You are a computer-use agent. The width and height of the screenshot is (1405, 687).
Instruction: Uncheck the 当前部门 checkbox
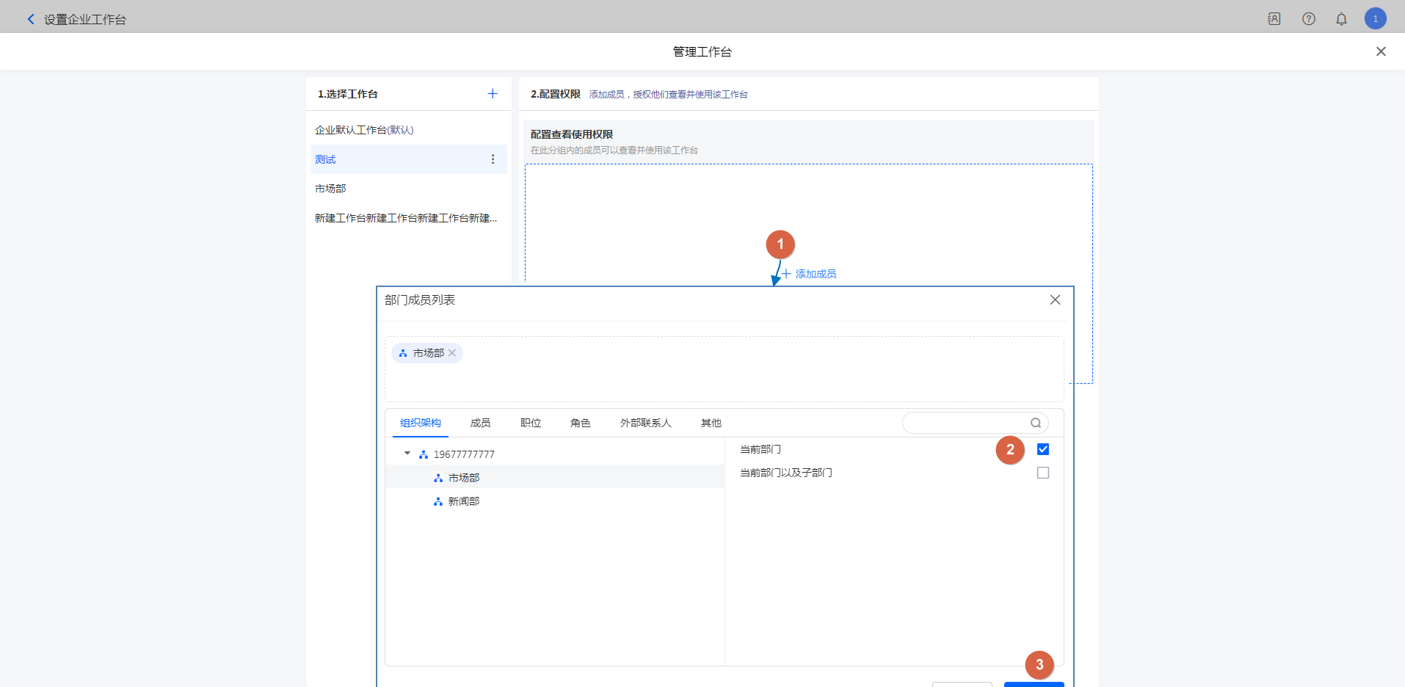(1042, 449)
